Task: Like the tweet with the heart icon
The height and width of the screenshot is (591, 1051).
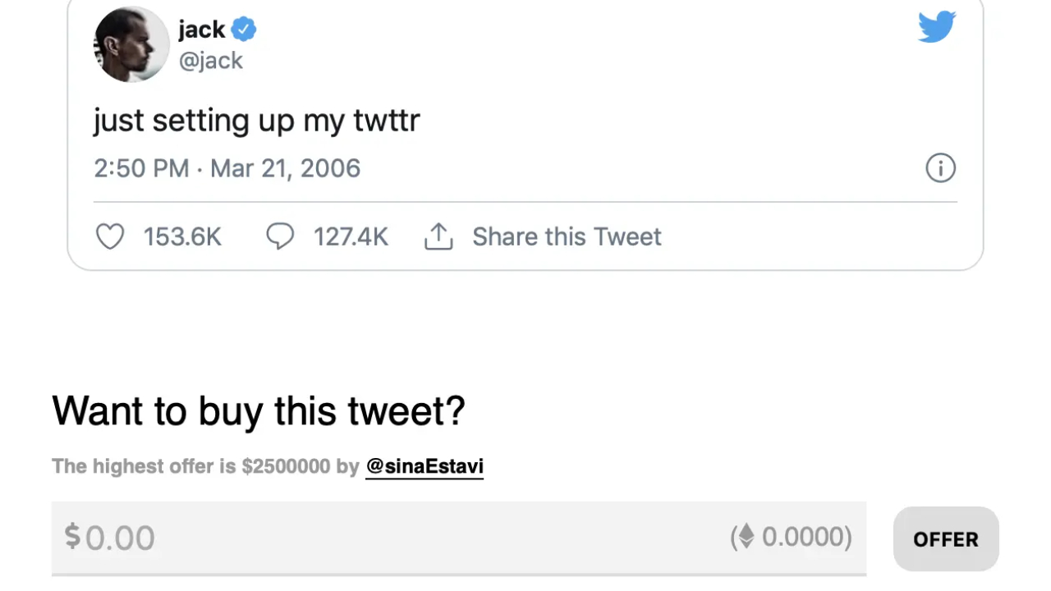Action: (110, 236)
